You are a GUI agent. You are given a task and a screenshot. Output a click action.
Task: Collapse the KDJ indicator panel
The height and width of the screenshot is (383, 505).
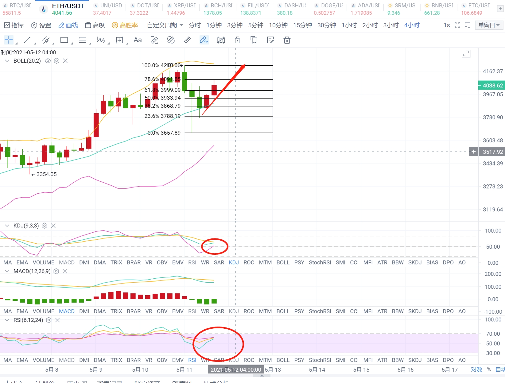7,226
